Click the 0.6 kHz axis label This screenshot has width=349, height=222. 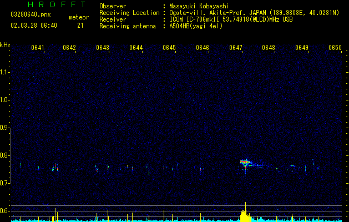(x=5, y=211)
